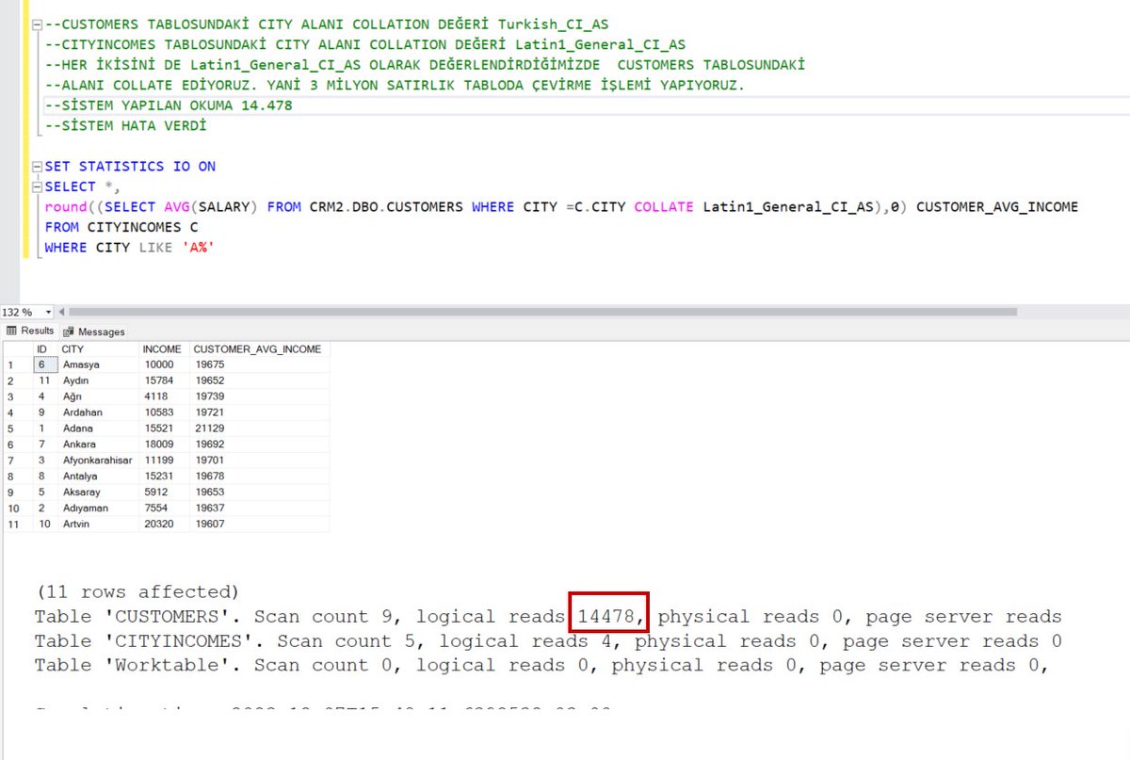
Task: Click the COLLATE keyword in the query
Action: pos(665,206)
